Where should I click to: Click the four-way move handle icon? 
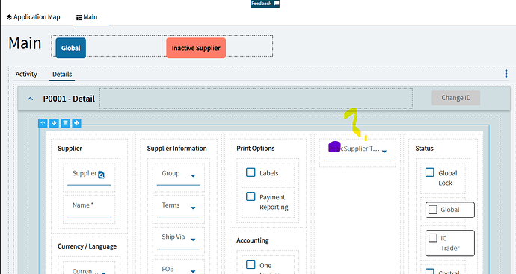coord(76,123)
